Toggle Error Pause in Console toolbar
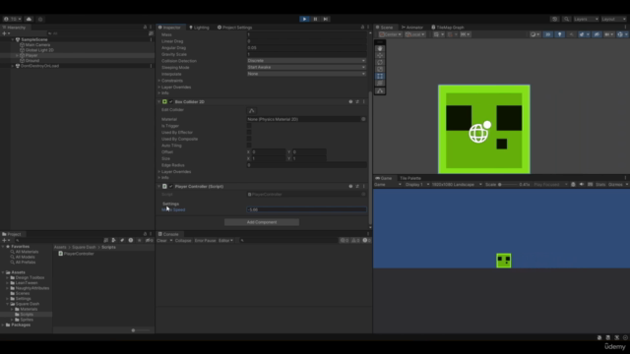Screen dimensions: 630x354 205,240
